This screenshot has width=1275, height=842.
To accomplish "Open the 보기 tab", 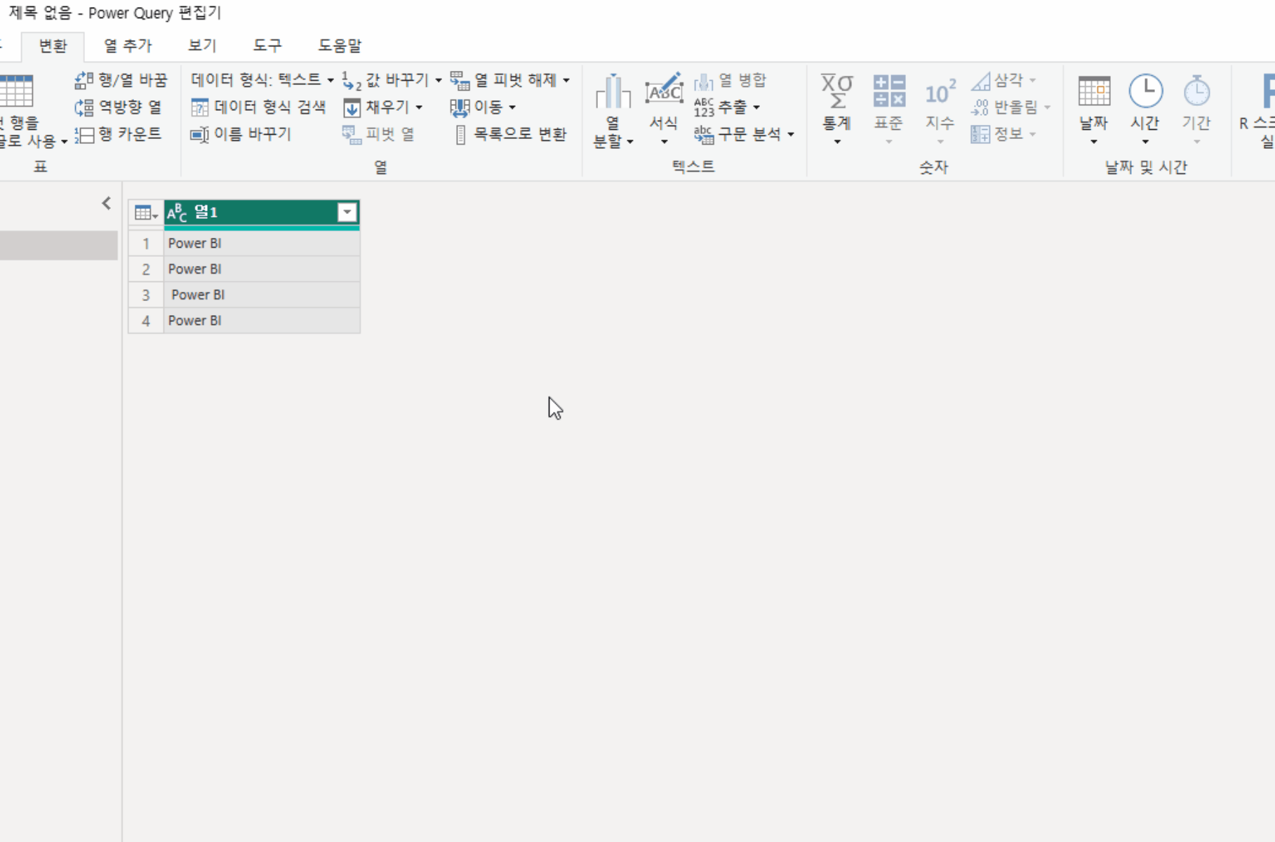I will point(202,46).
